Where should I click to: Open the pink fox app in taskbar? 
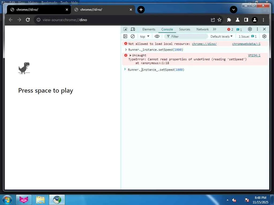coord(24,200)
